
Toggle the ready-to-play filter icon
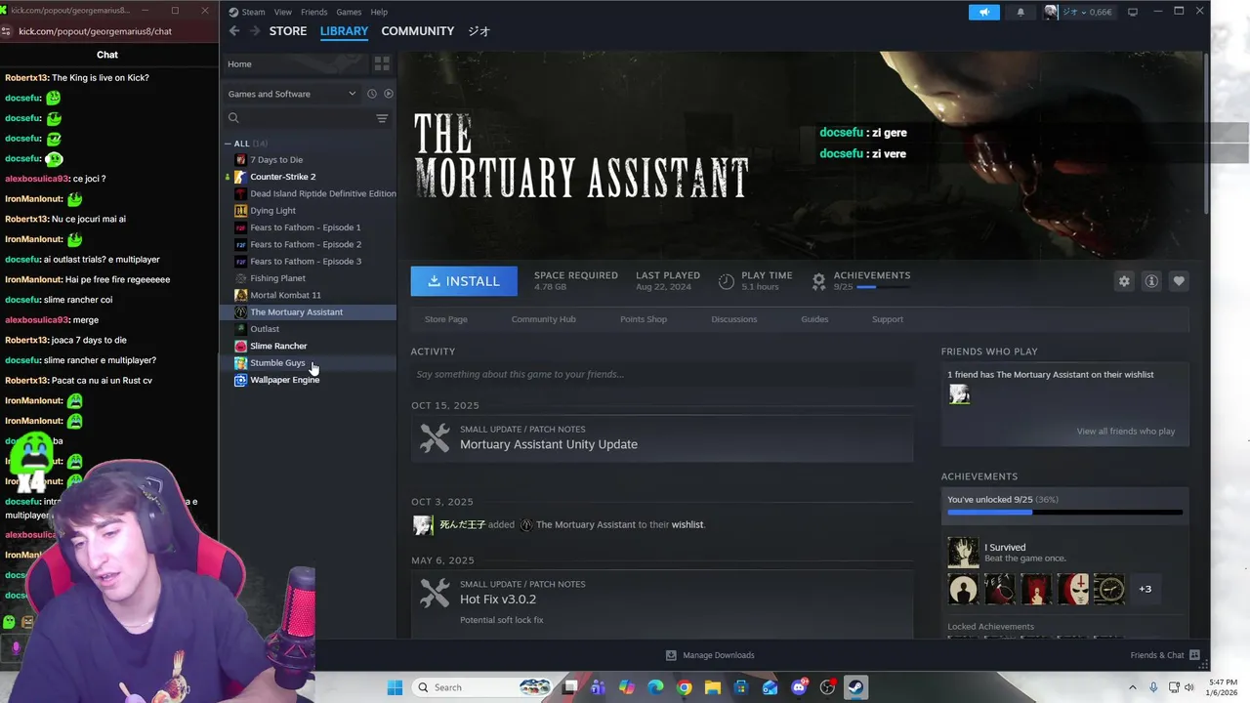point(388,94)
